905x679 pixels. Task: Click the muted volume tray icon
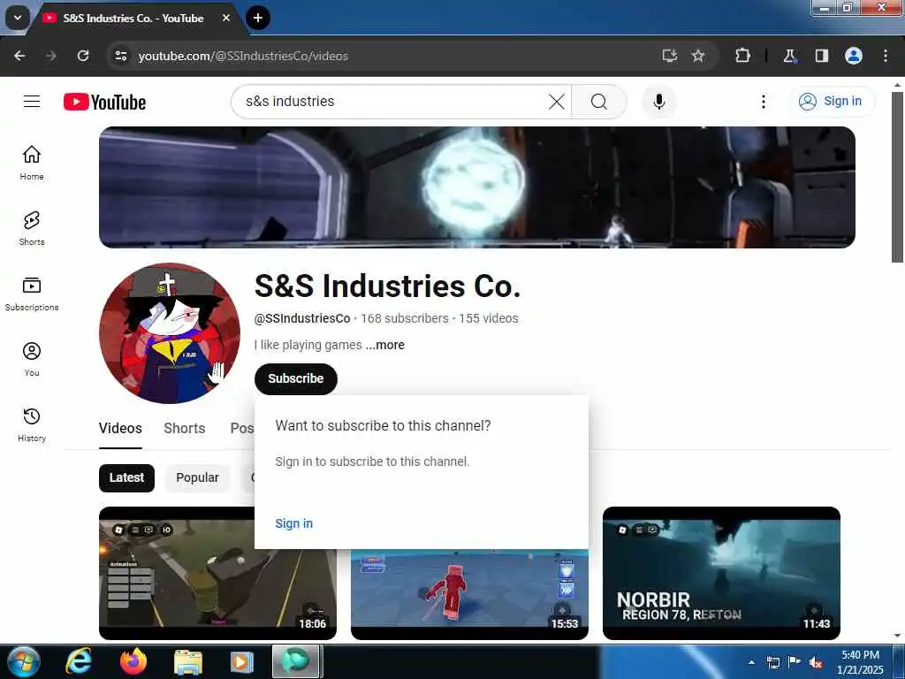pos(816,662)
